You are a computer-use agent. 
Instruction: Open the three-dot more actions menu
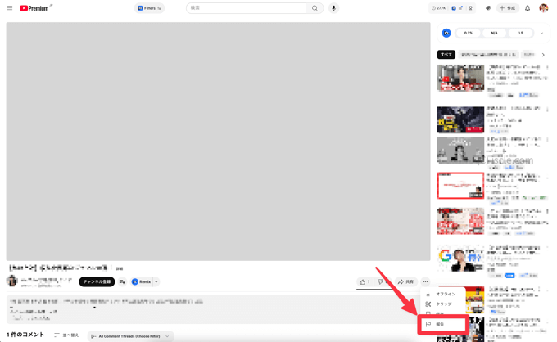(x=424, y=281)
